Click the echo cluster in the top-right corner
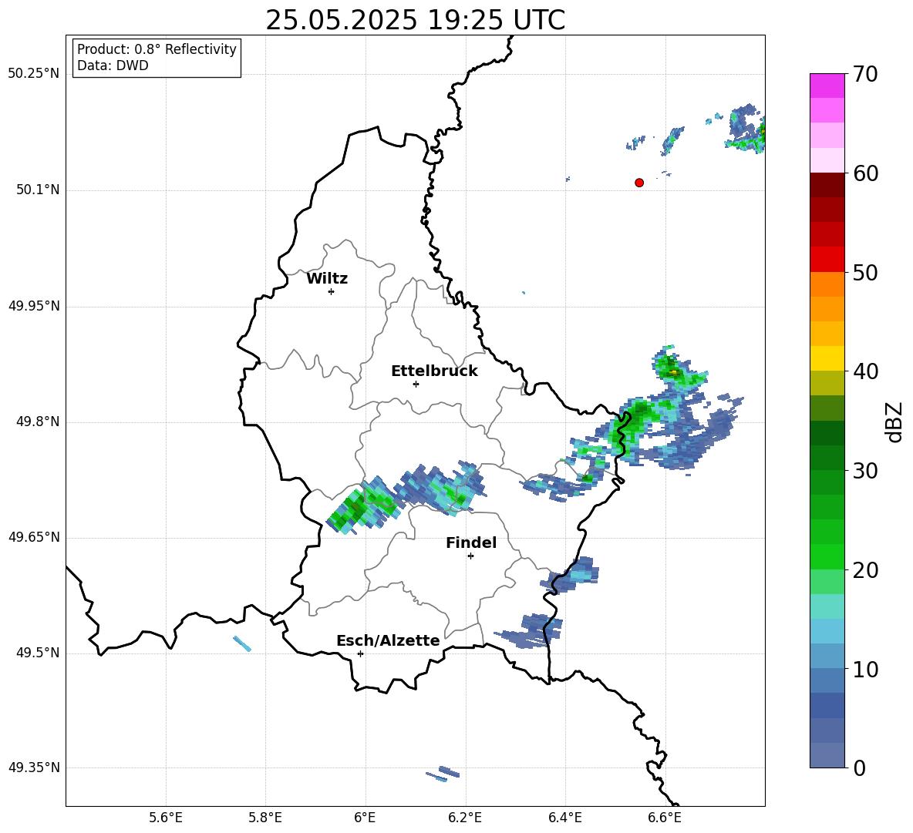Screen dimensions: 913x833 746,129
